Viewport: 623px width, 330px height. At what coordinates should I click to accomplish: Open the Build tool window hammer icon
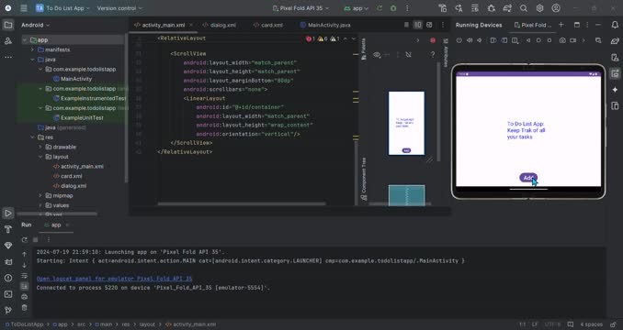(8, 229)
